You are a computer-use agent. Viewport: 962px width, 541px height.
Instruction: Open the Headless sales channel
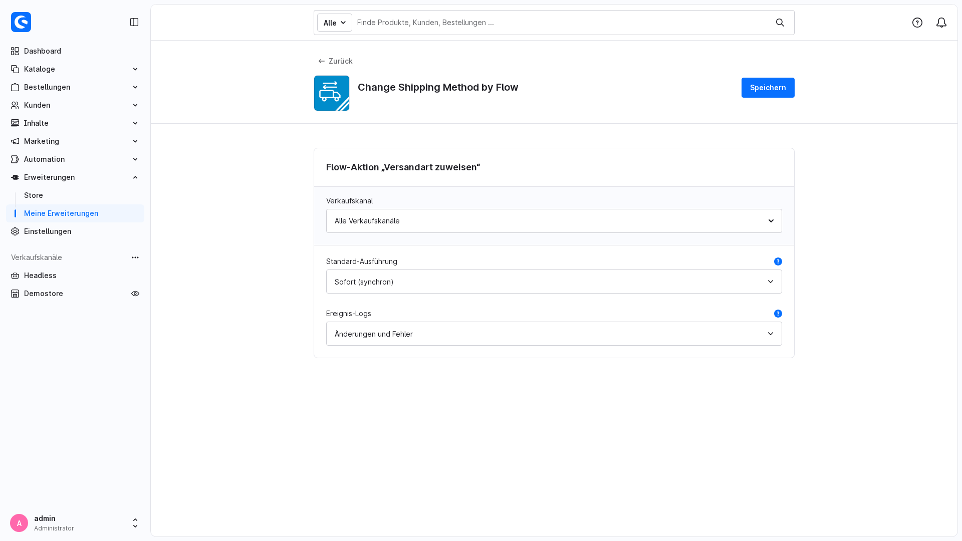pos(75,276)
